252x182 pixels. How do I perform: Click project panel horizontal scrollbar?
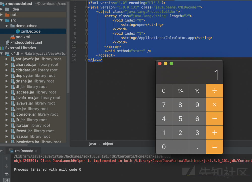[14, 145]
